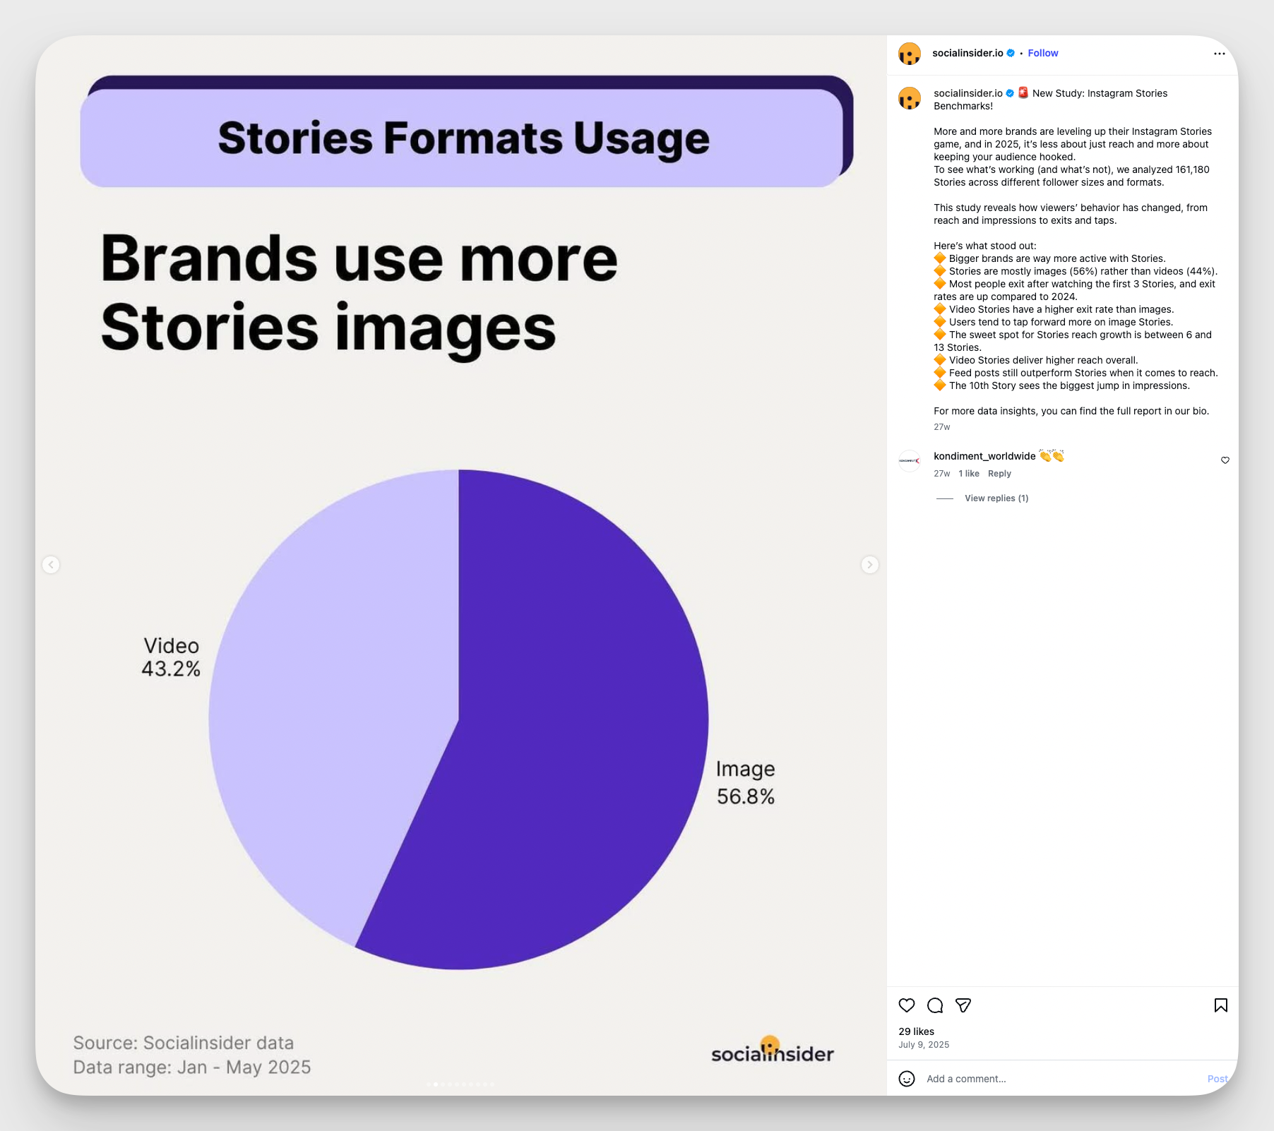
Task: Click the socialinsider.io username in the header
Action: (x=968, y=52)
